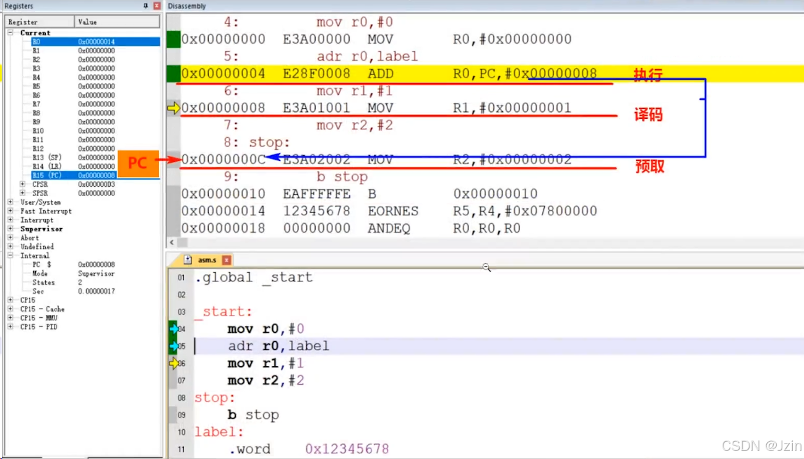Image resolution: width=804 pixels, height=459 pixels.
Task: Click source line 03 '_start:' label
Action: tap(223, 312)
